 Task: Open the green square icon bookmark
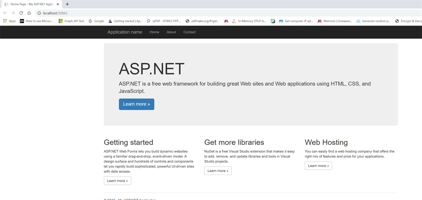point(273,21)
